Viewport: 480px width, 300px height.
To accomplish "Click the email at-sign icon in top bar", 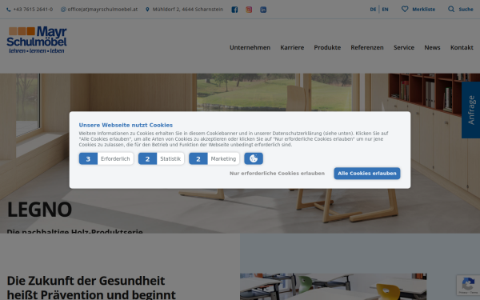I will [63, 10].
